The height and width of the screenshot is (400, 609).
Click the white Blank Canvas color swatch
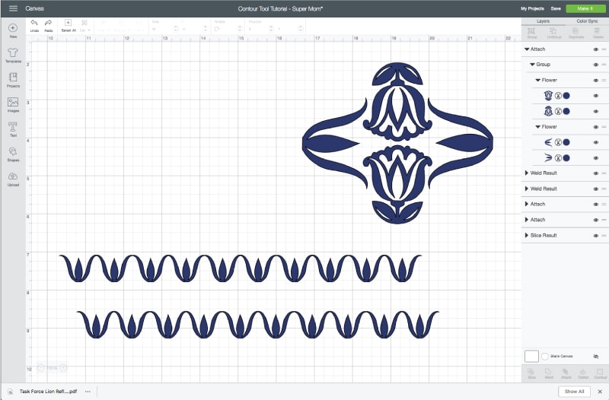pos(531,356)
